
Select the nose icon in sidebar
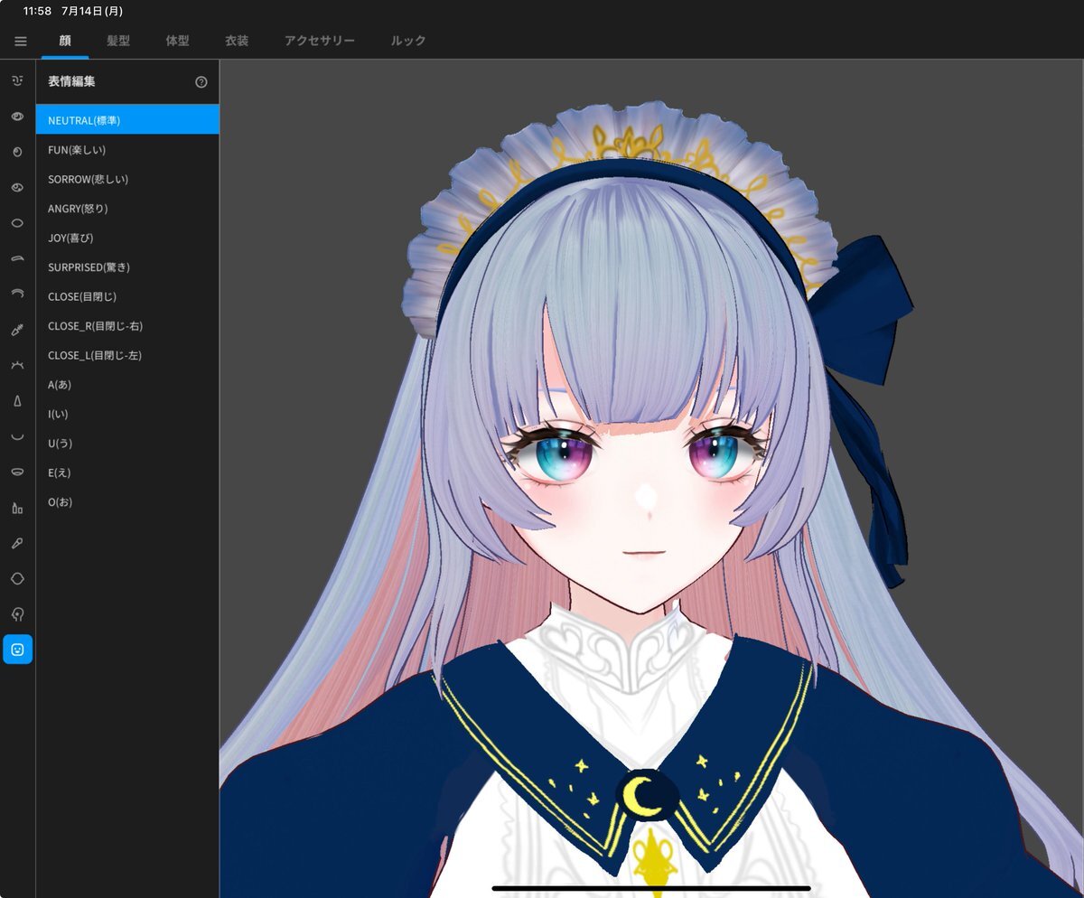17,400
